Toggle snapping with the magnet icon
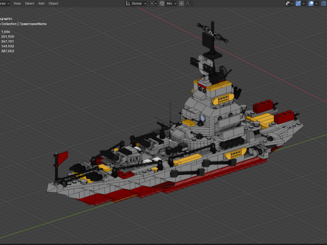This screenshot has width=327, height=245. (x=162, y=3)
